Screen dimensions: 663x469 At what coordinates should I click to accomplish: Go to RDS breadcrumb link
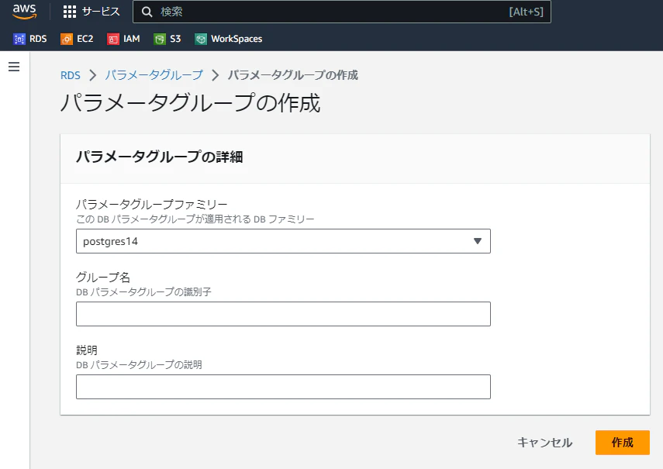[x=71, y=75]
